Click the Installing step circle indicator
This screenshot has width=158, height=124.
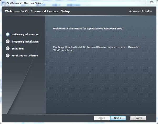(x=8, y=49)
